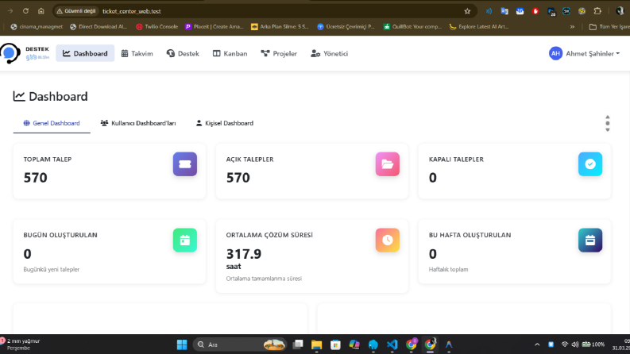The width and height of the screenshot is (630, 354).
Task: Click the orange clock icon in Ortalama Çözüm Süresi
Action: (388, 240)
